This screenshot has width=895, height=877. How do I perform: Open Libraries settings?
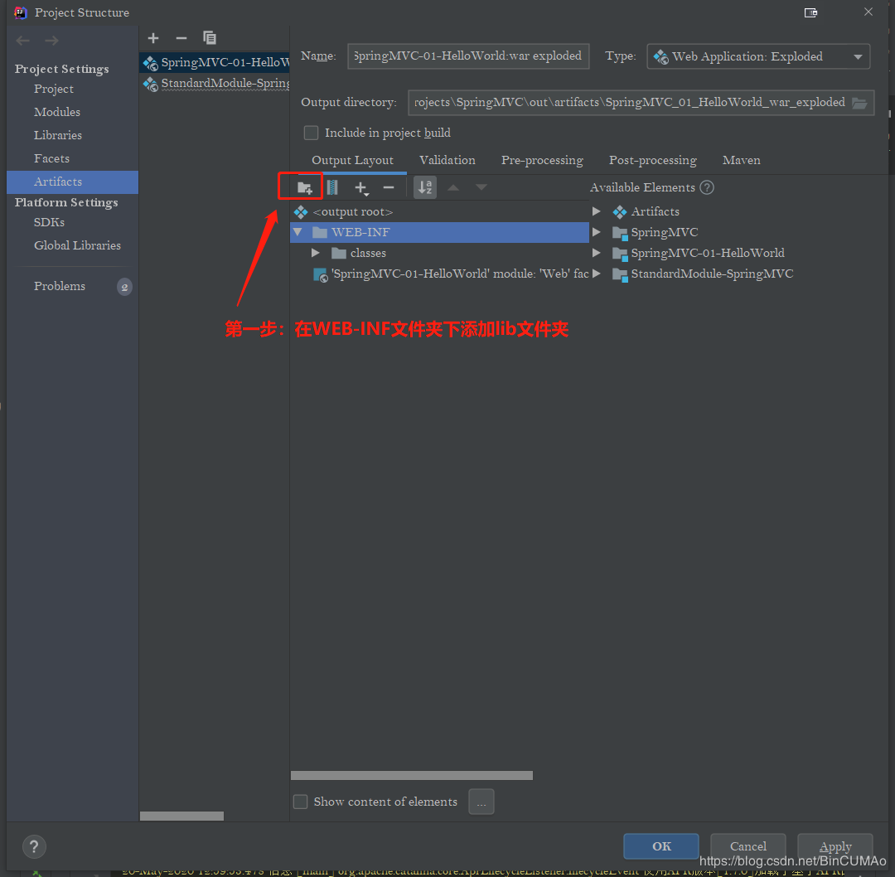click(x=58, y=135)
